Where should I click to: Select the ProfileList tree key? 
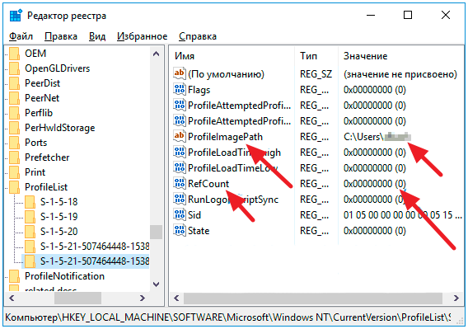coord(46,187)
